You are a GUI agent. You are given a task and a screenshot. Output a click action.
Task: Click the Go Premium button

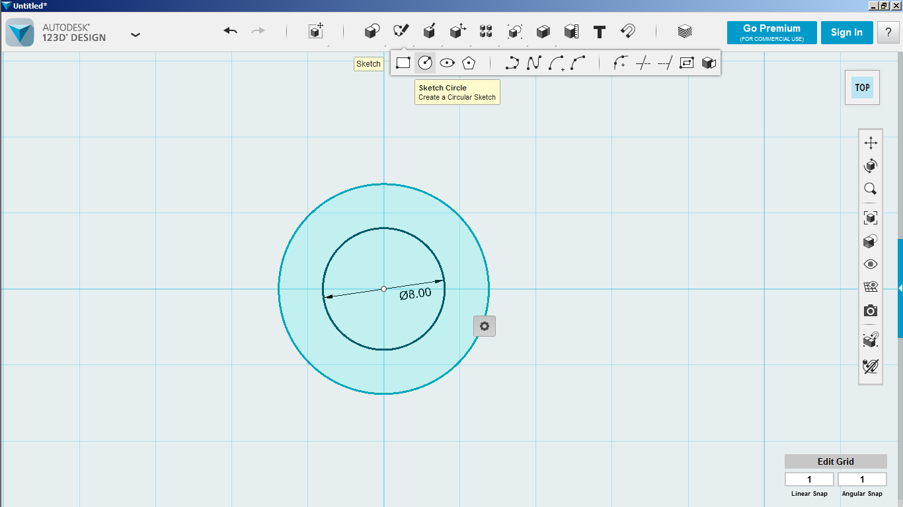(771, 32)
